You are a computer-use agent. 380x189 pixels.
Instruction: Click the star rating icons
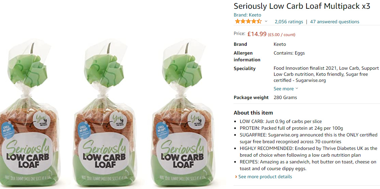coord(248,22)
